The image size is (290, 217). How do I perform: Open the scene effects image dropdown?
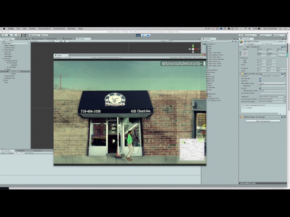click(x=65, y=41)
